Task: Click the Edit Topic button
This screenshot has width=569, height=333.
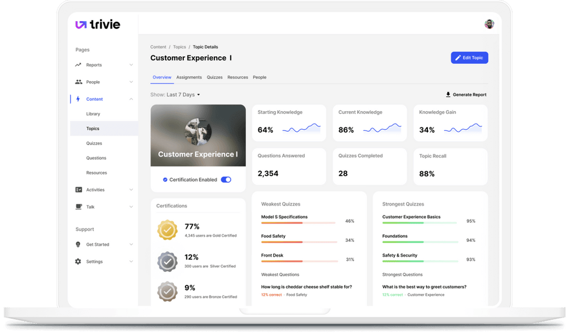Action: pos(469,57)
